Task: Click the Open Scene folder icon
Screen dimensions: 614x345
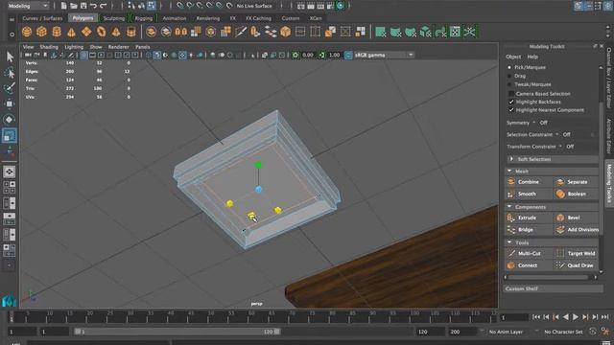Action: [74, 6]
